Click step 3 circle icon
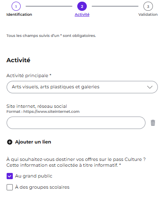 point(148,6)
